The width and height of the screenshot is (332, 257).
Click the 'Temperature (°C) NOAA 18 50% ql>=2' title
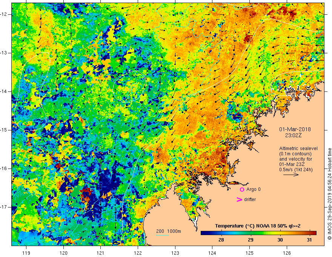pos(258,226)
